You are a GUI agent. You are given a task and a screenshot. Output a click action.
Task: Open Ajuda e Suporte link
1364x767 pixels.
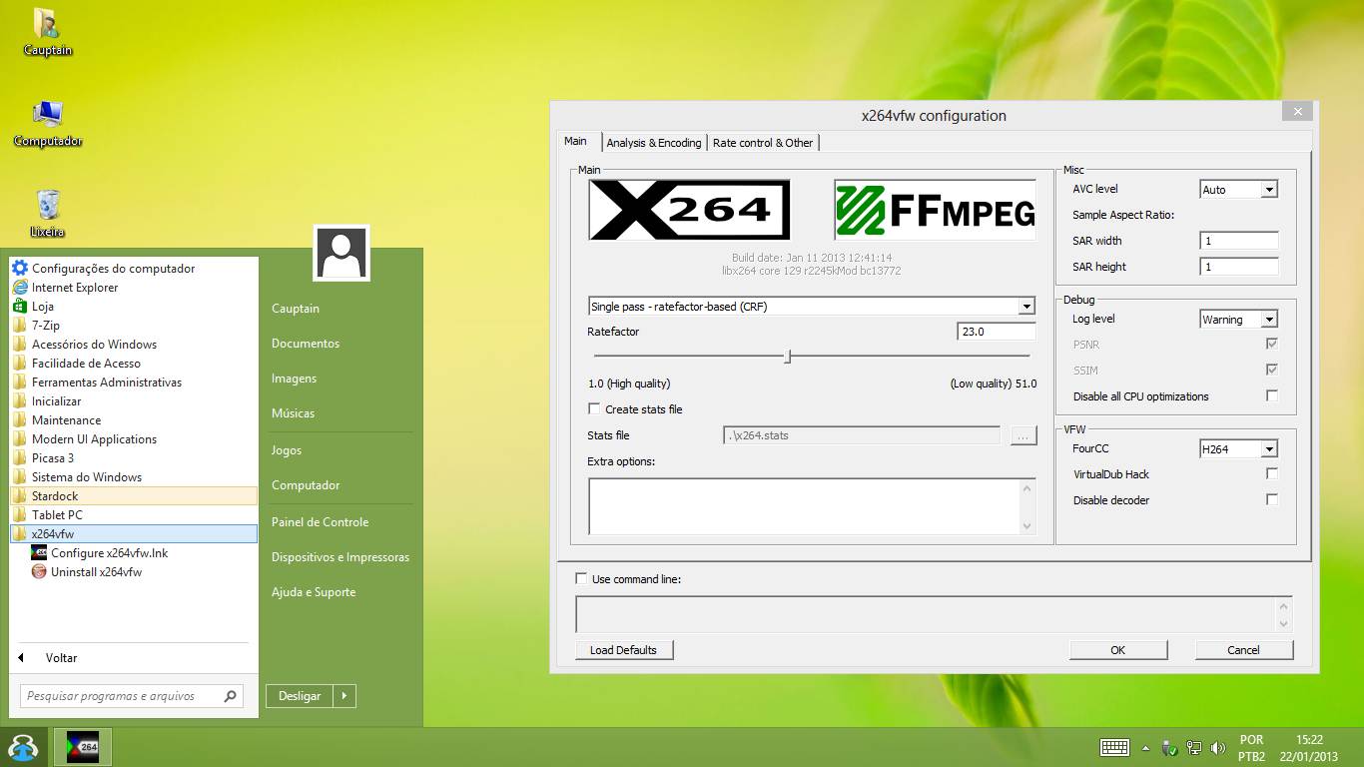click(314, 592)
